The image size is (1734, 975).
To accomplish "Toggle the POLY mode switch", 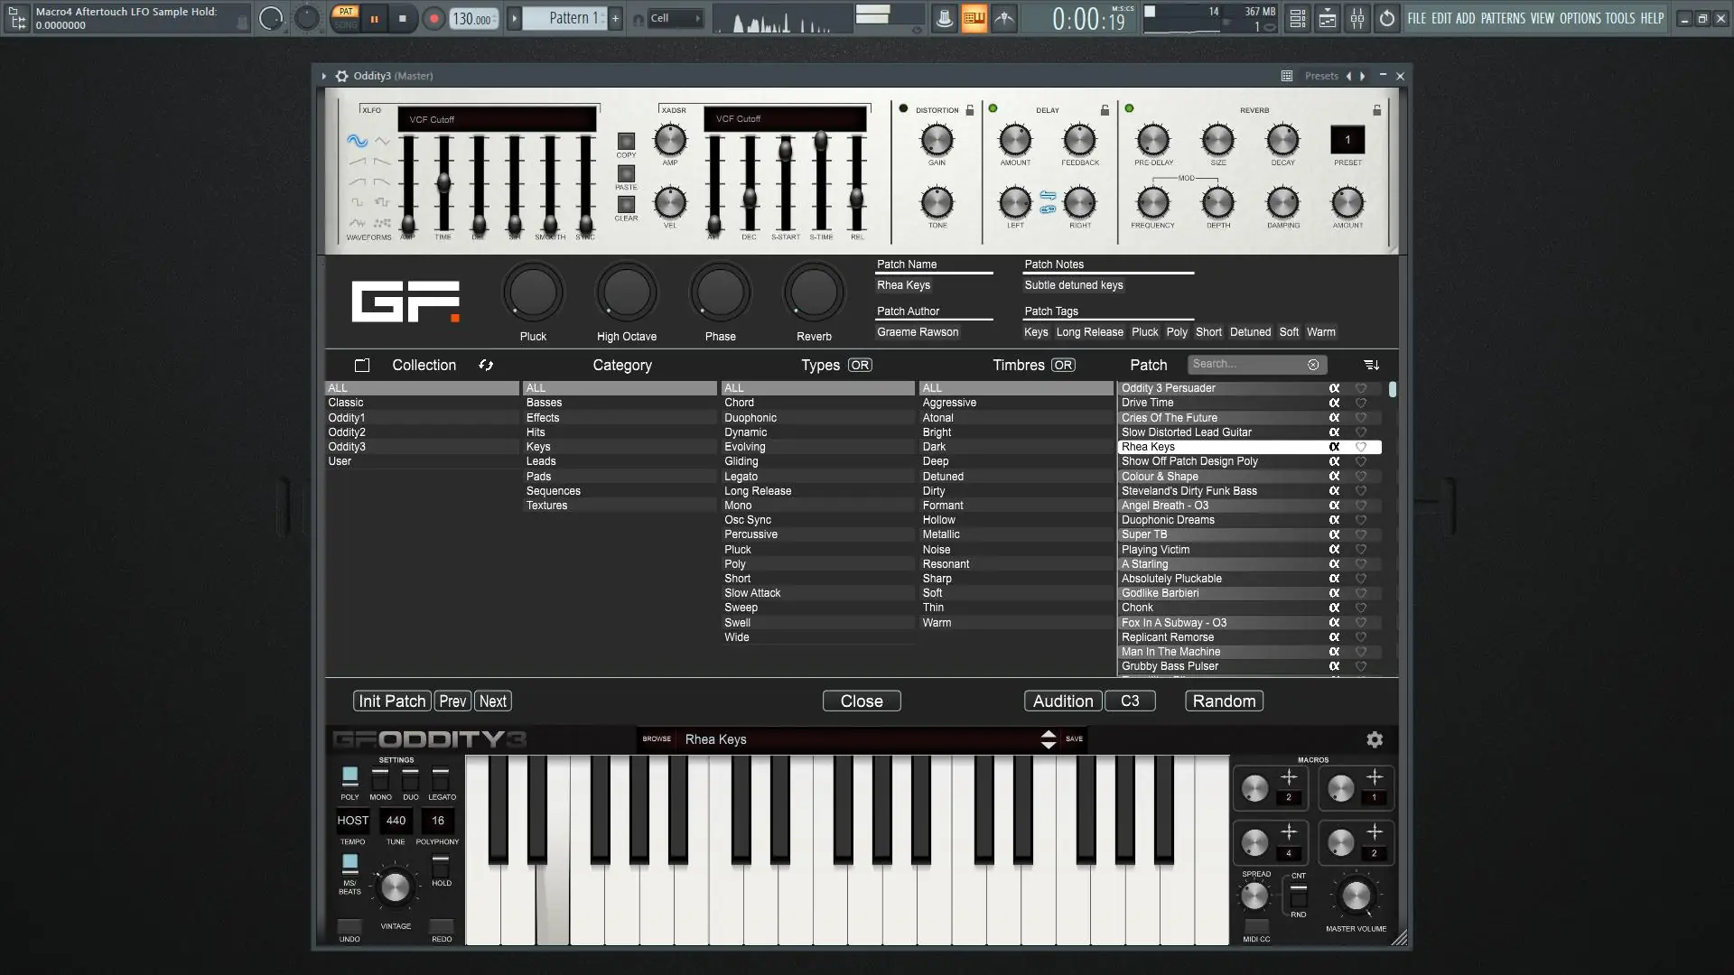I will [x=350, y=776].
